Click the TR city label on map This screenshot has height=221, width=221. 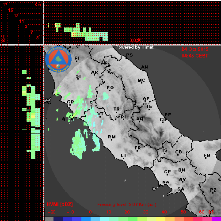pos(116,109)
